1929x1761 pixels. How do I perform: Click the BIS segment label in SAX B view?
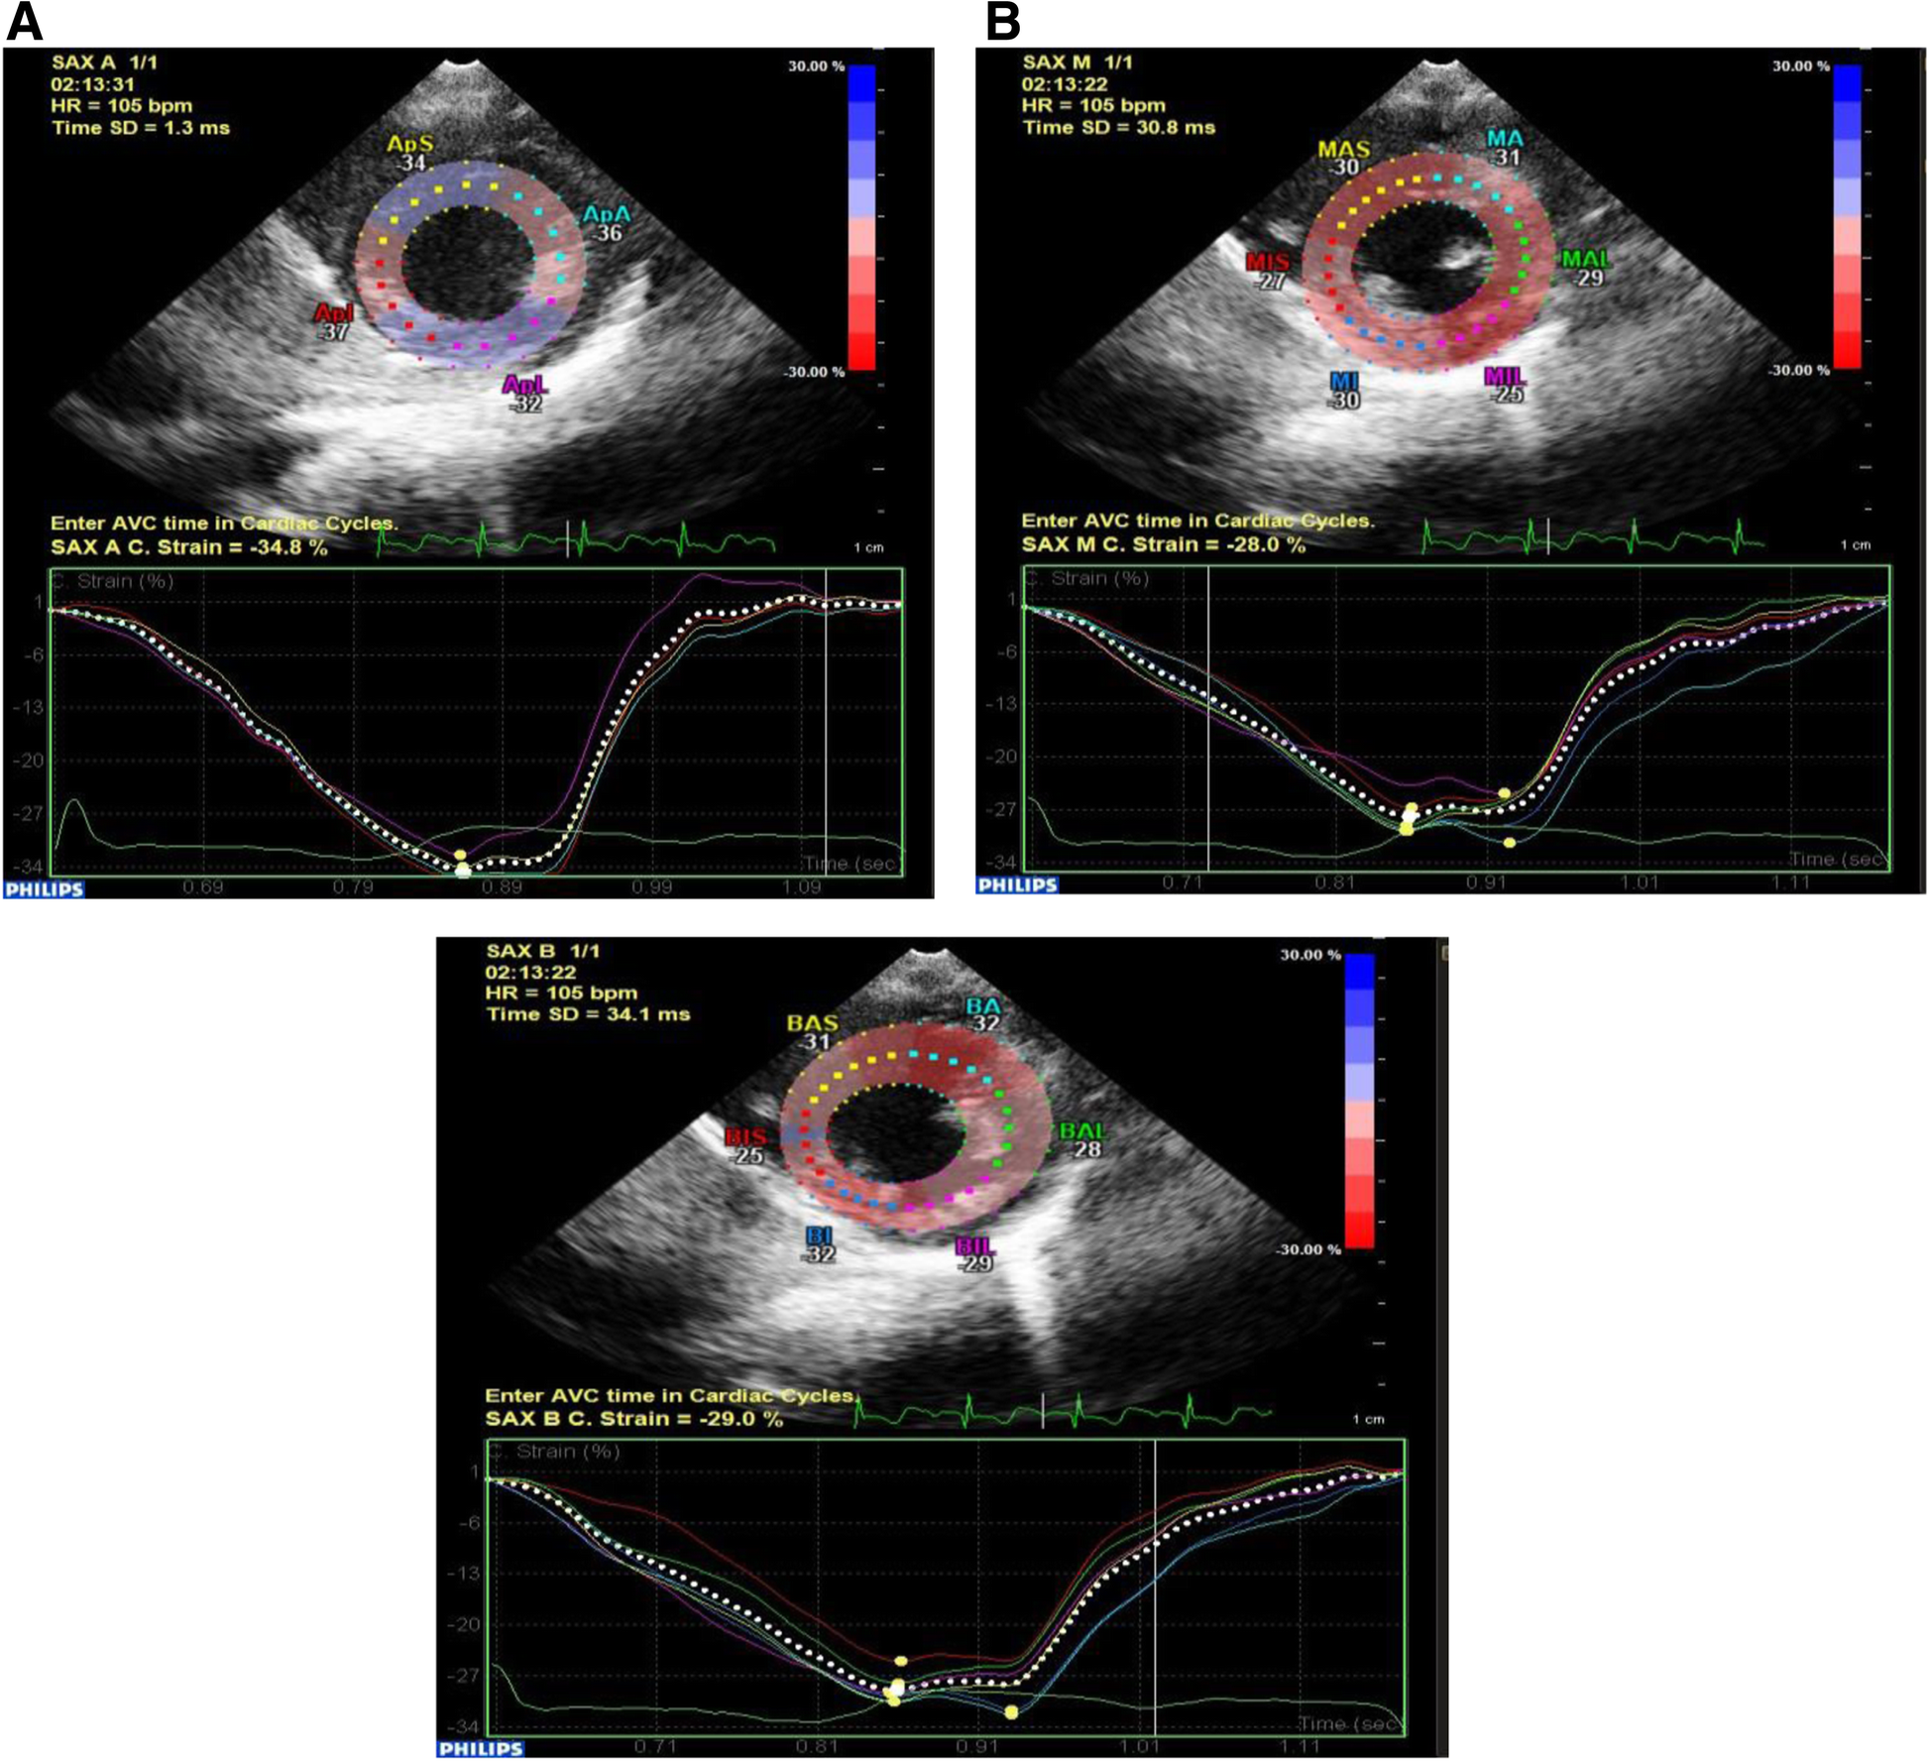pos(745,1136)
